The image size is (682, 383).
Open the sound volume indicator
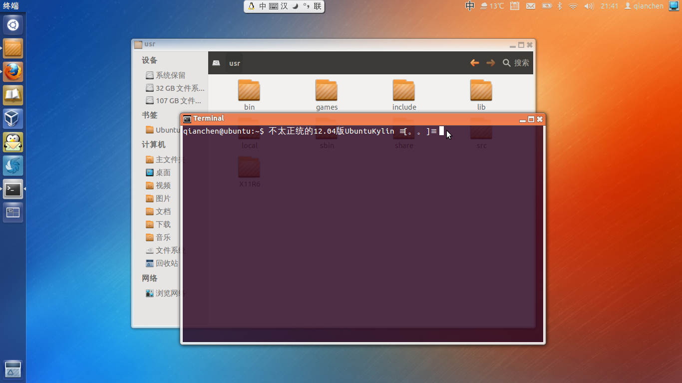coord(589,6)
